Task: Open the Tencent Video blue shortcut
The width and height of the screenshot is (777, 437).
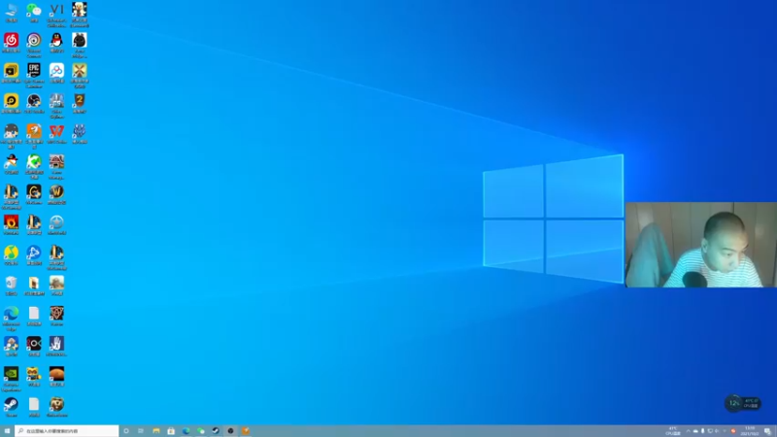Action: 34,254
